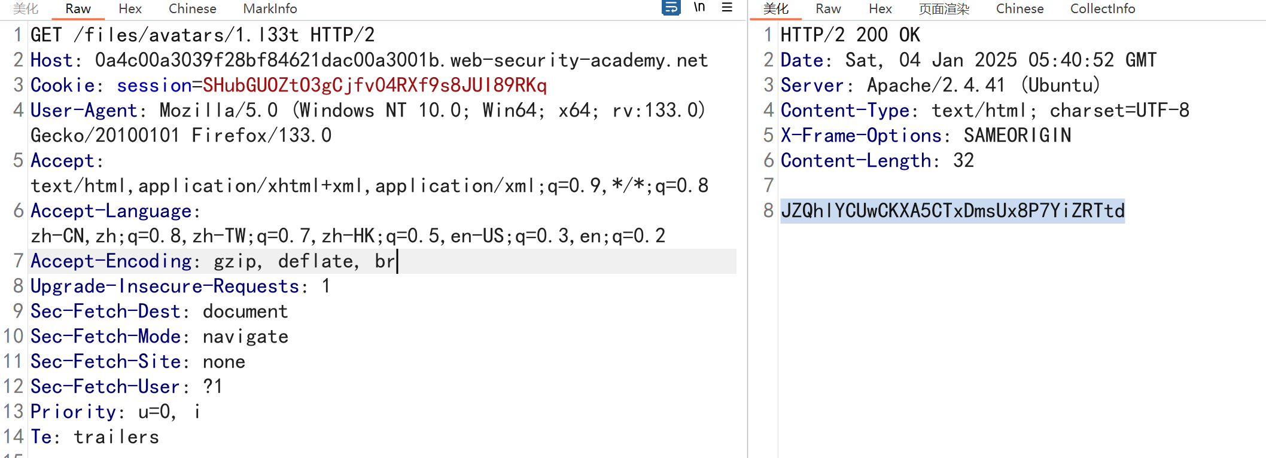This screenshot has width=1266, height=458.
Task: Click the User-Agent header name
Action: click(x=84, y=111)
